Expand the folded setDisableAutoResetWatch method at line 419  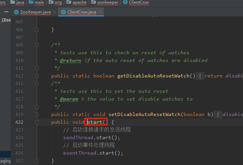(37, 114)
